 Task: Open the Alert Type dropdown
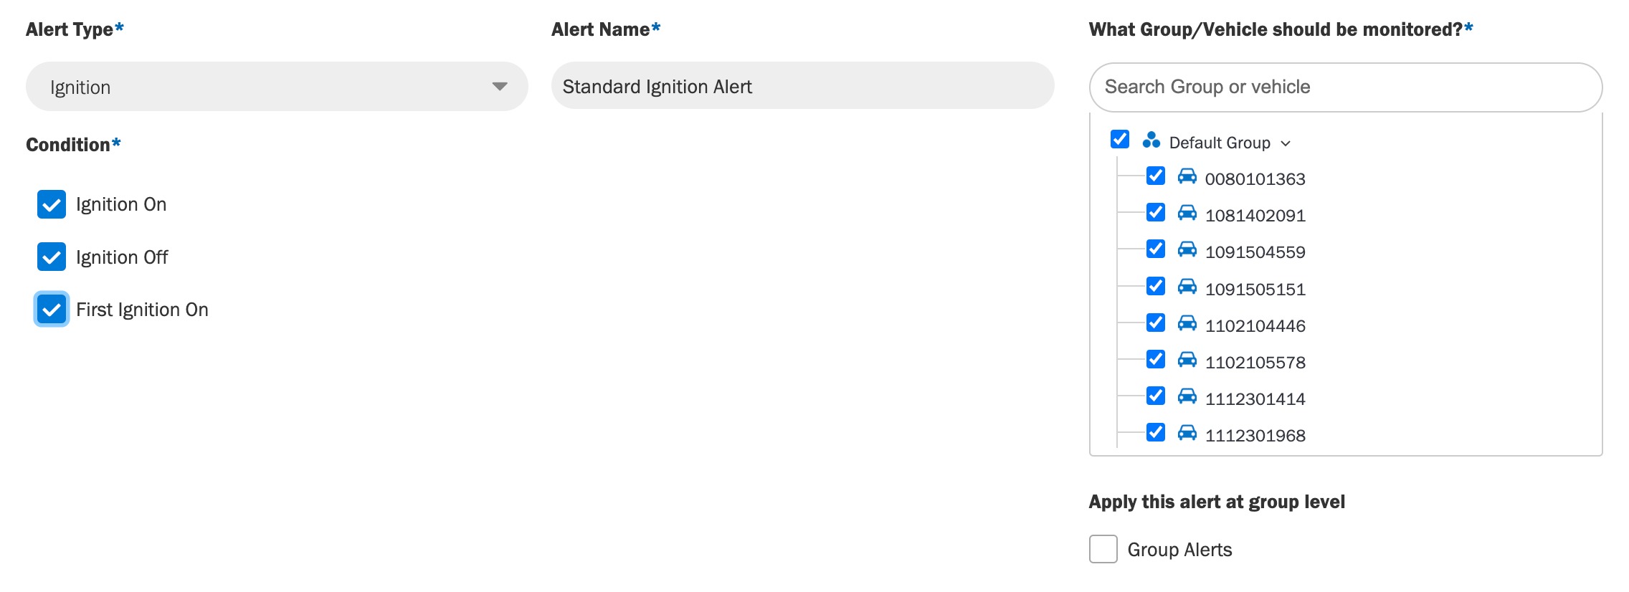pyautogui.click(x=277, y=87)
